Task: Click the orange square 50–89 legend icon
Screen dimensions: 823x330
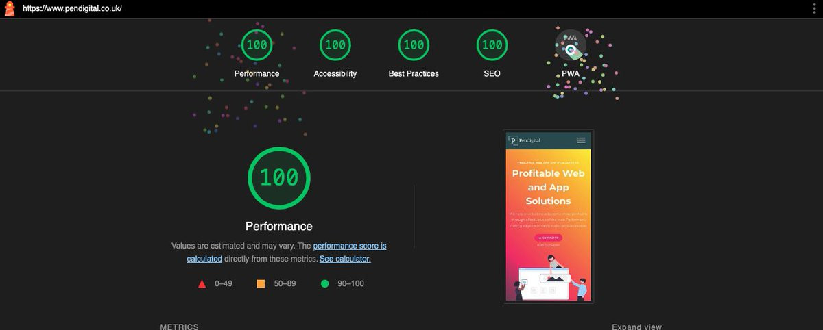Action: [x=261, y=283]
